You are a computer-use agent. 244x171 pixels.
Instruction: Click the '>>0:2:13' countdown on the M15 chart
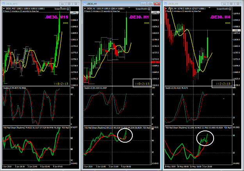61,84
